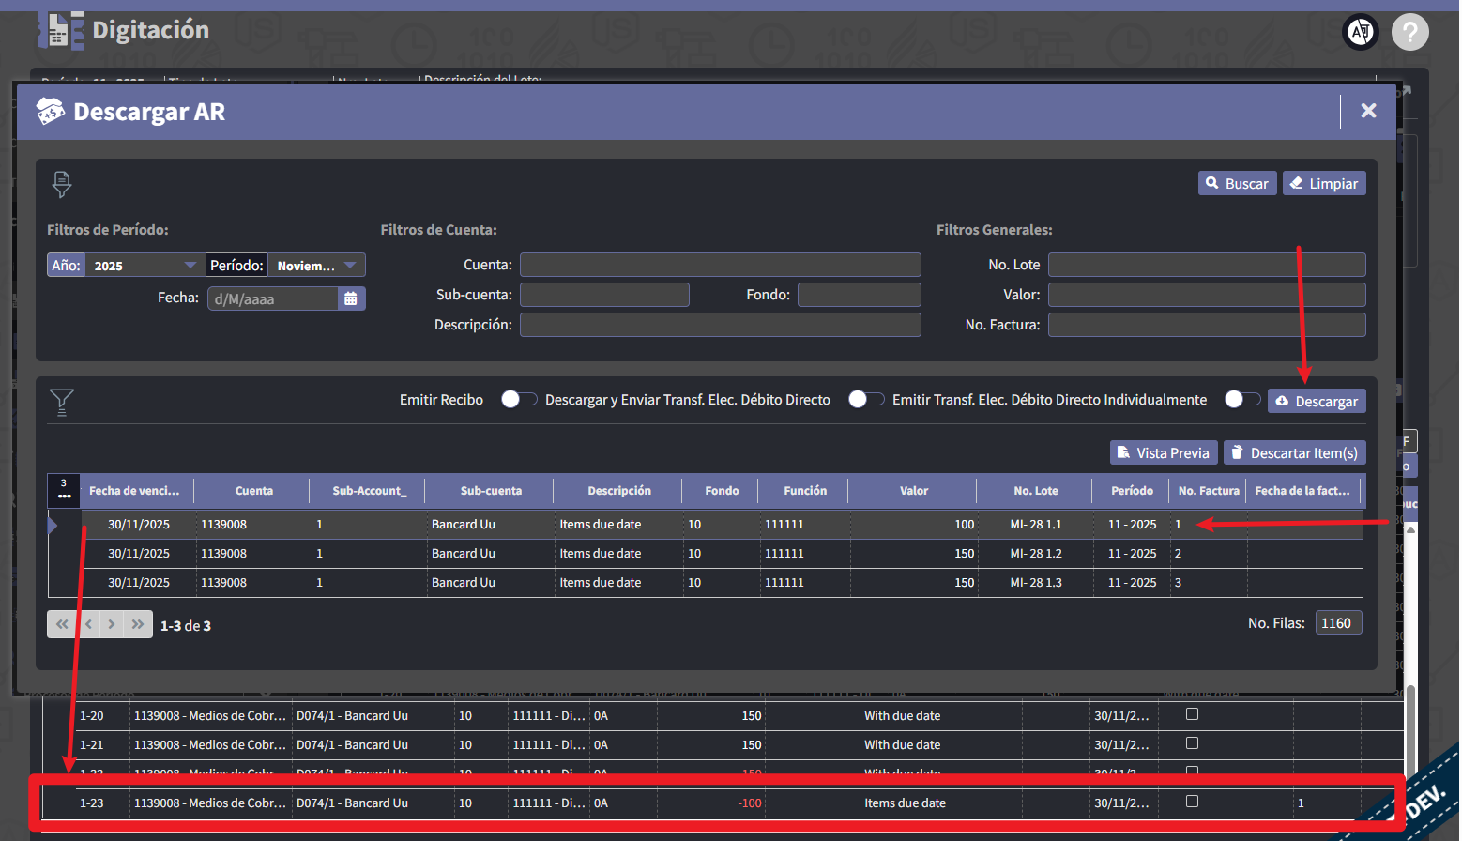Sort by the Cuenta column header
Screen dimensions: 1462x841
tap(253, 491)
